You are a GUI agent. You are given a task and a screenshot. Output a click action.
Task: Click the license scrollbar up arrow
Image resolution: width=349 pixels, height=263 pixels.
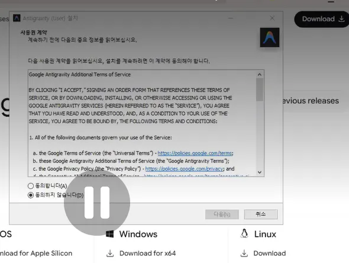click(x=260, y=75)
